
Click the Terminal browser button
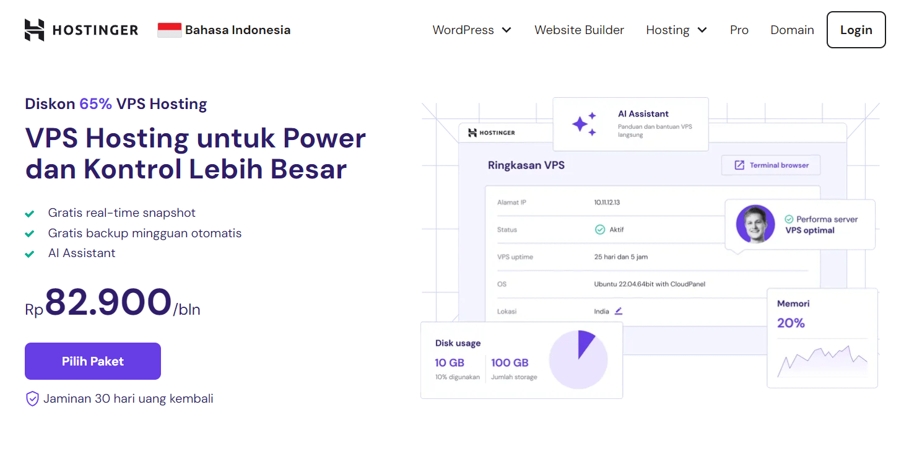[771, 165]
